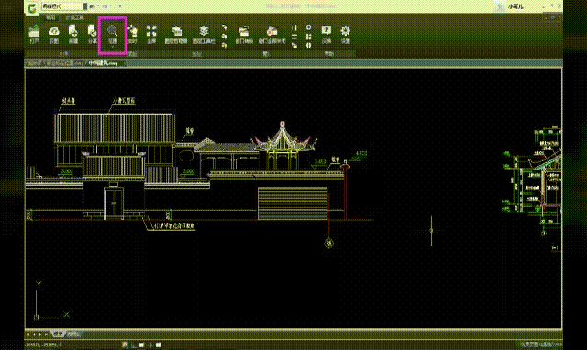This screenshot has height=350, width=587.
Task: Activate the pan hand tool
Action: pos(132,34)
